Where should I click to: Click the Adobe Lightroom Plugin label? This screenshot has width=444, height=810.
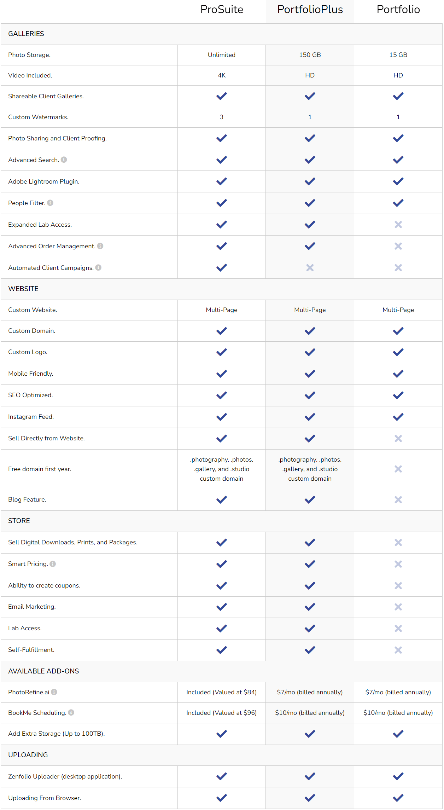pyautogui.click(x=44, y=181)
